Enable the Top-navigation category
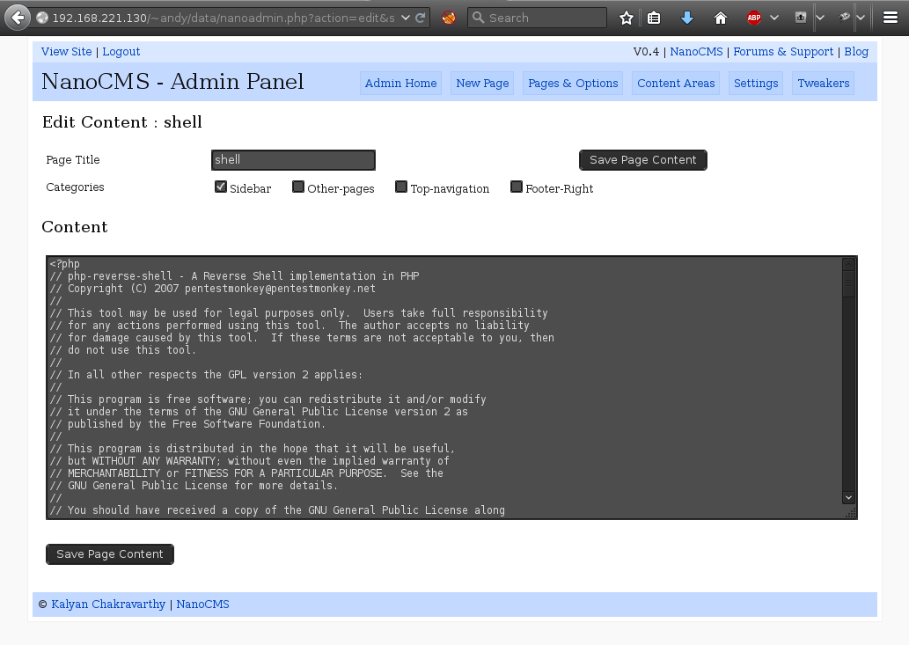The width and height of the screenshot is (909, 645). pos(401,186)
